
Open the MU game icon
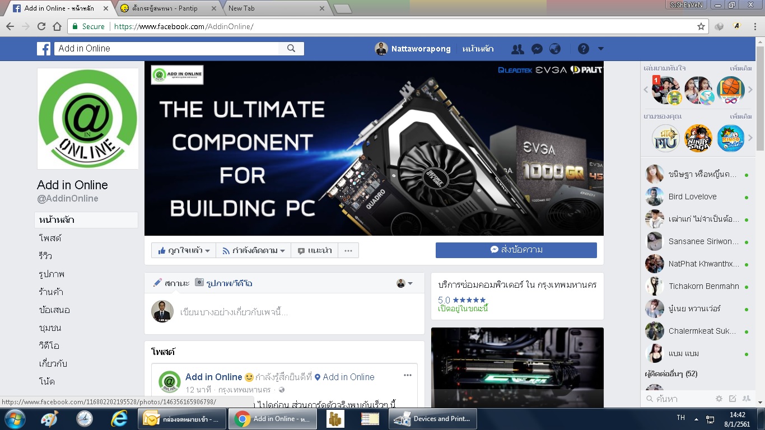(665, 138)
